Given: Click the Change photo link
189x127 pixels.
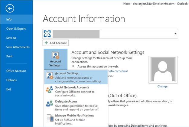Looking at the screenshot, I should pos(162,86).
